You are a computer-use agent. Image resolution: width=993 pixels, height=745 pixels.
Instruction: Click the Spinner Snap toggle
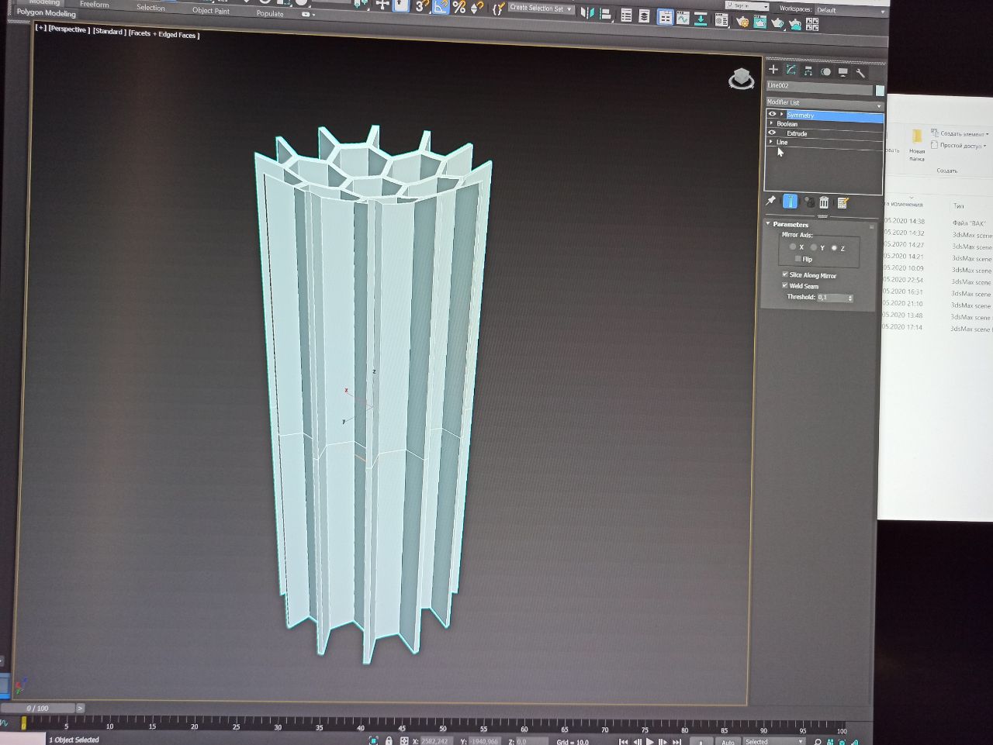point(476,8)
